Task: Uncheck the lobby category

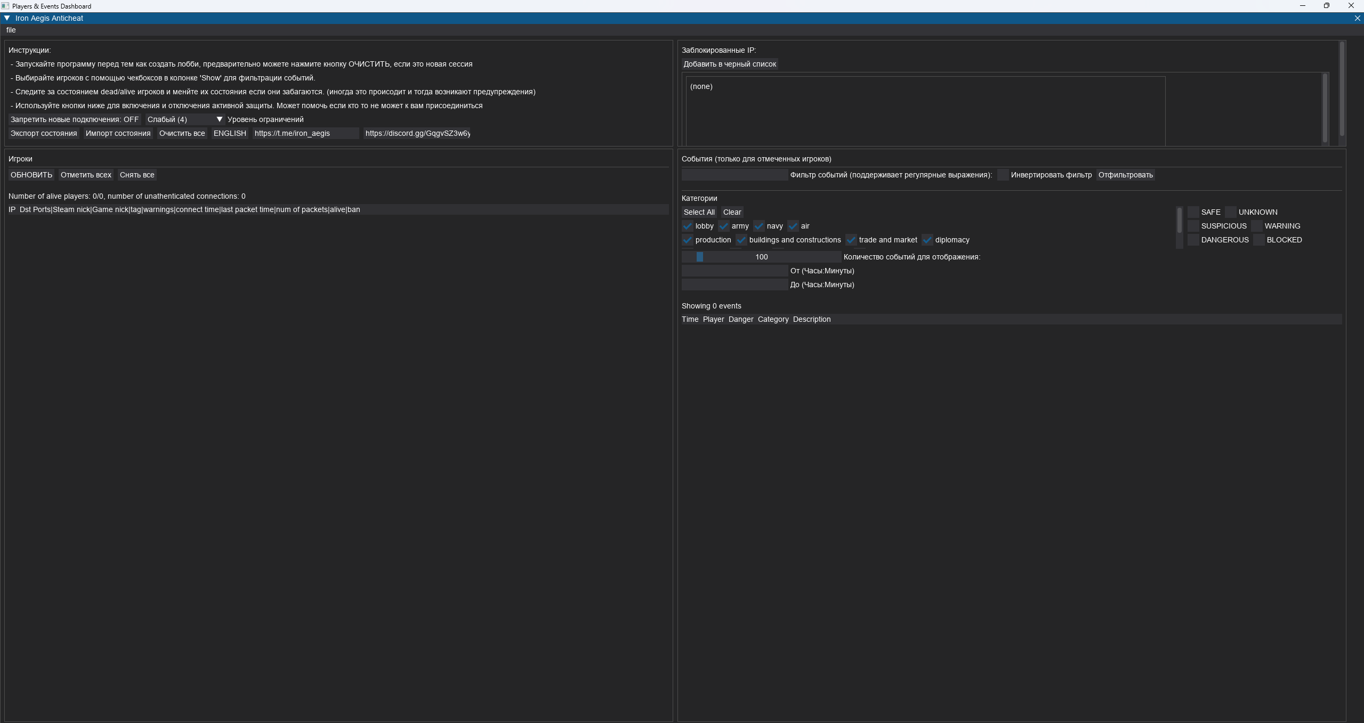Action: coord(687,226)
